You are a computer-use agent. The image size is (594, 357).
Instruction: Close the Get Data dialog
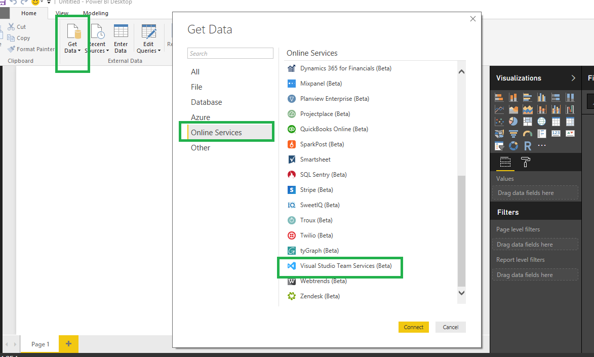pyautogui.click(x=473, y=19)
